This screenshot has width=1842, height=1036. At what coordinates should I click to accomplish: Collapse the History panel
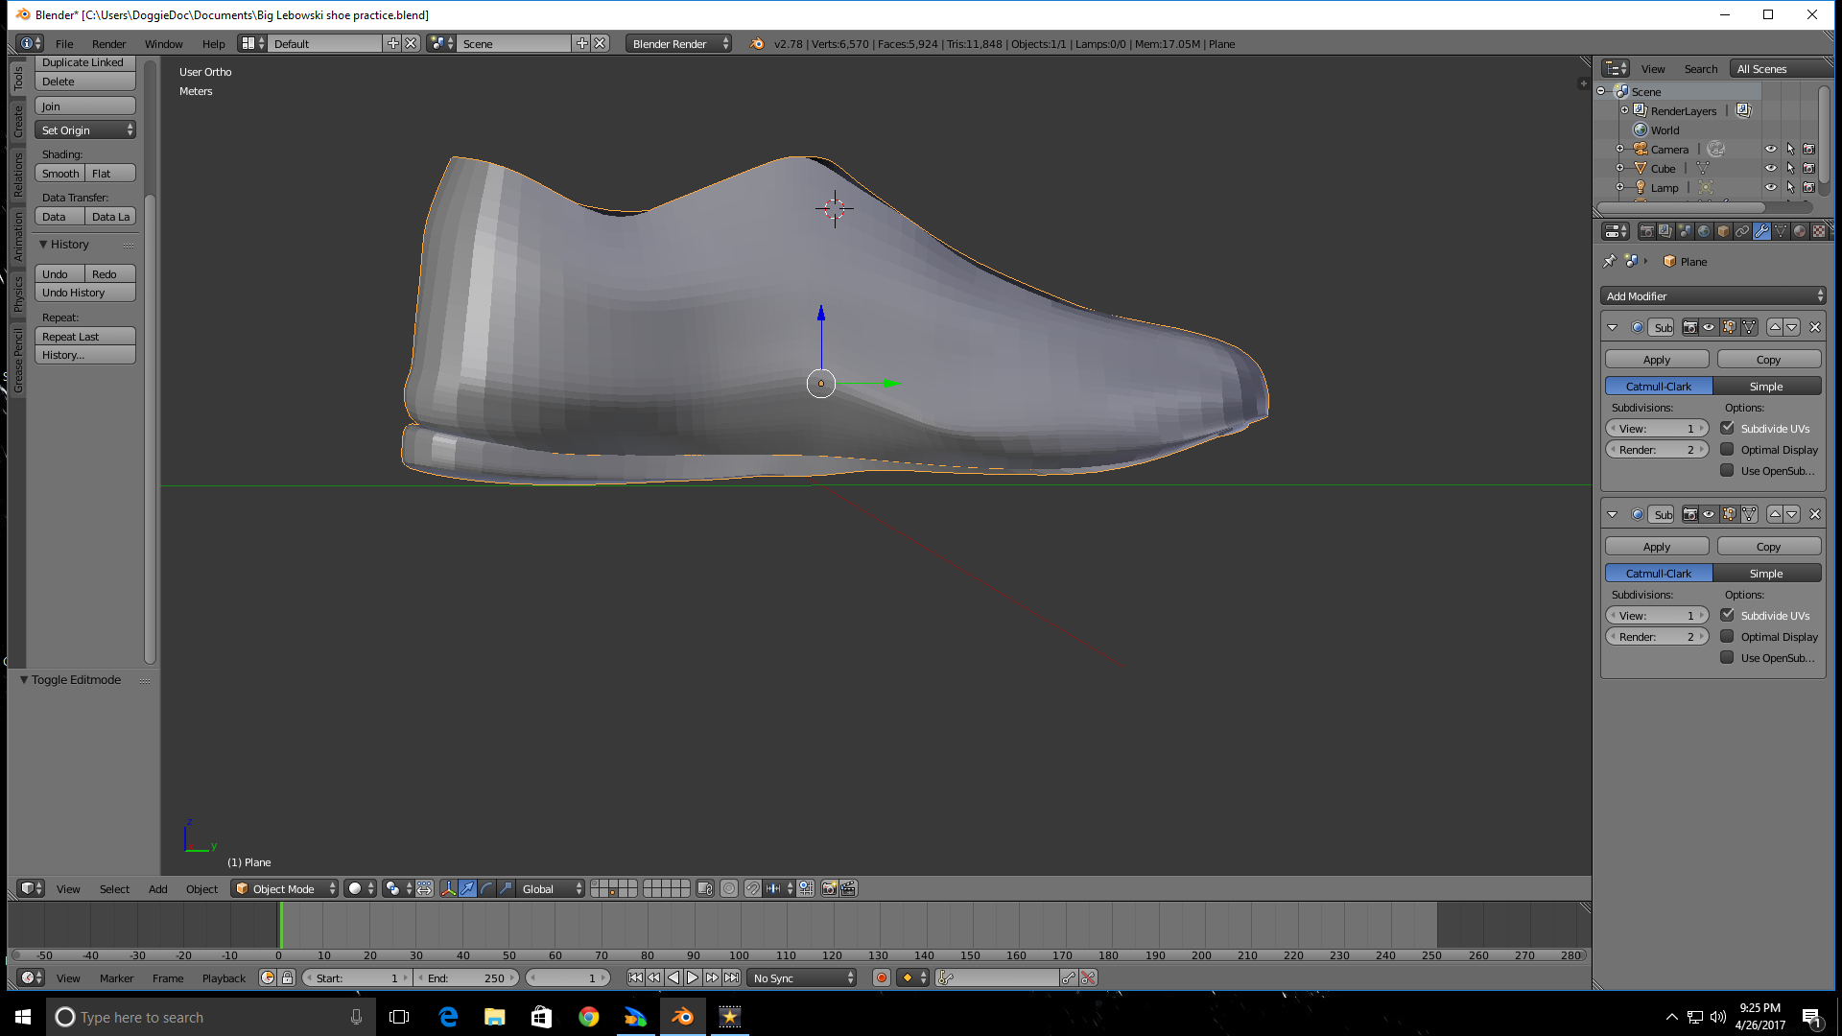coord(43,245)
